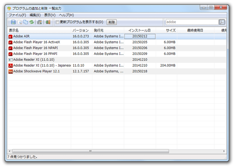Viewport: 234px width, 167px height.
Task: Select Adobe Flash Player 16 NPAPI
Action: [36, 48]
